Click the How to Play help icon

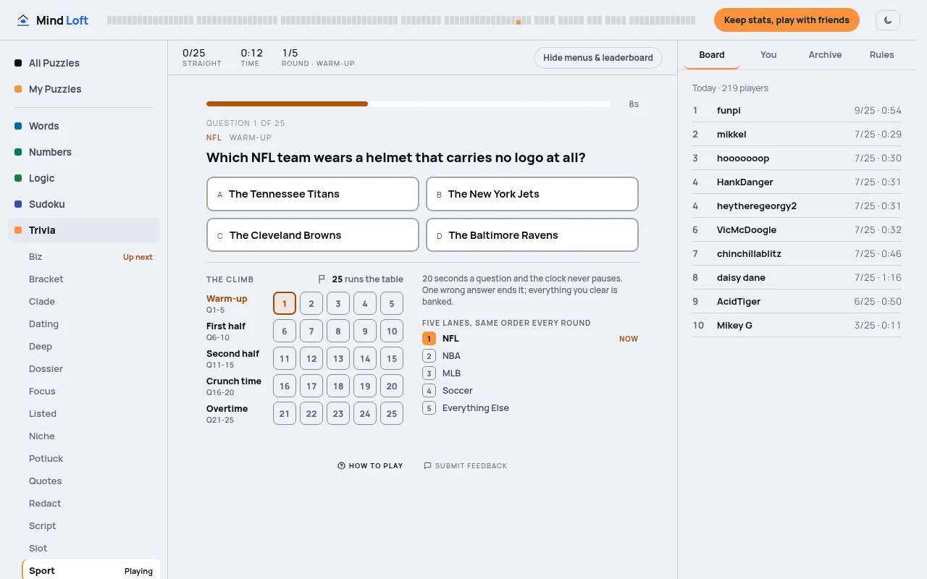point(341,466)
